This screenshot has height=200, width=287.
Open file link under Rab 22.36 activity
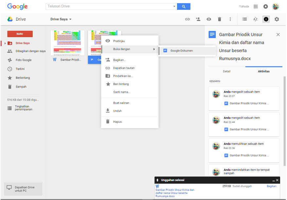pos(246,156)
